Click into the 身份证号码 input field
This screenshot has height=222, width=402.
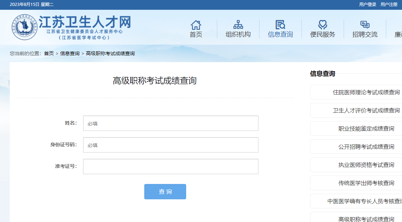click(170, 145)
